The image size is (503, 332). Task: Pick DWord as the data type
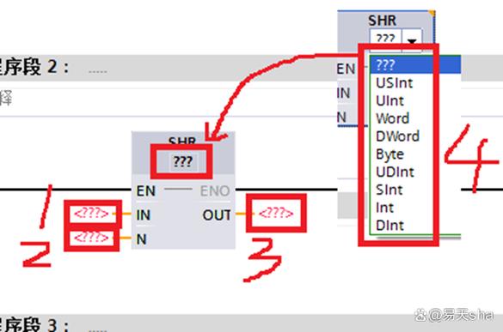(x=397, y=136)
